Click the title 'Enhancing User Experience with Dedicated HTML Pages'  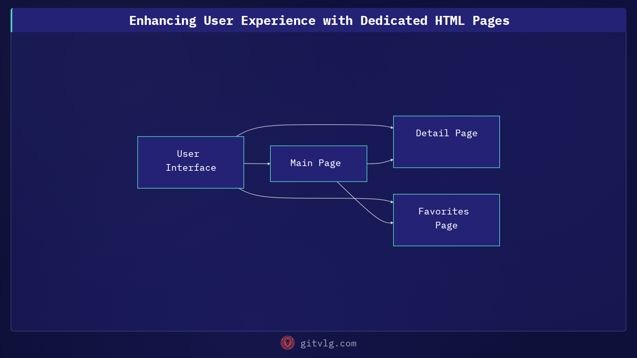click(319, 21)
